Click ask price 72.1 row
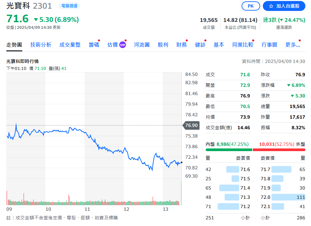 [283, 206]
